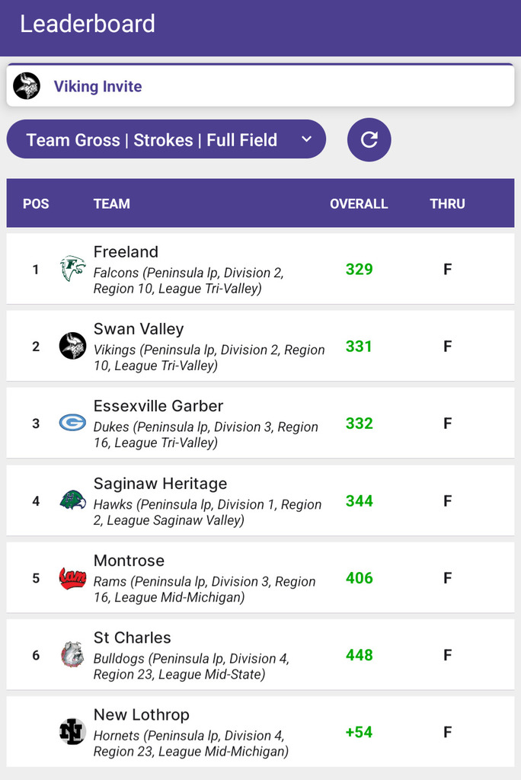
Task: Click the Freeland Falcons team logo
Action: point(72,269)
